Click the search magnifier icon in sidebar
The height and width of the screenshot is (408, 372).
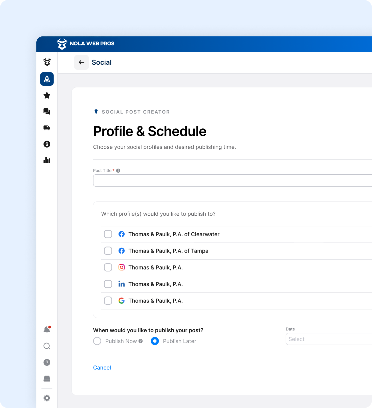[47, 346]
